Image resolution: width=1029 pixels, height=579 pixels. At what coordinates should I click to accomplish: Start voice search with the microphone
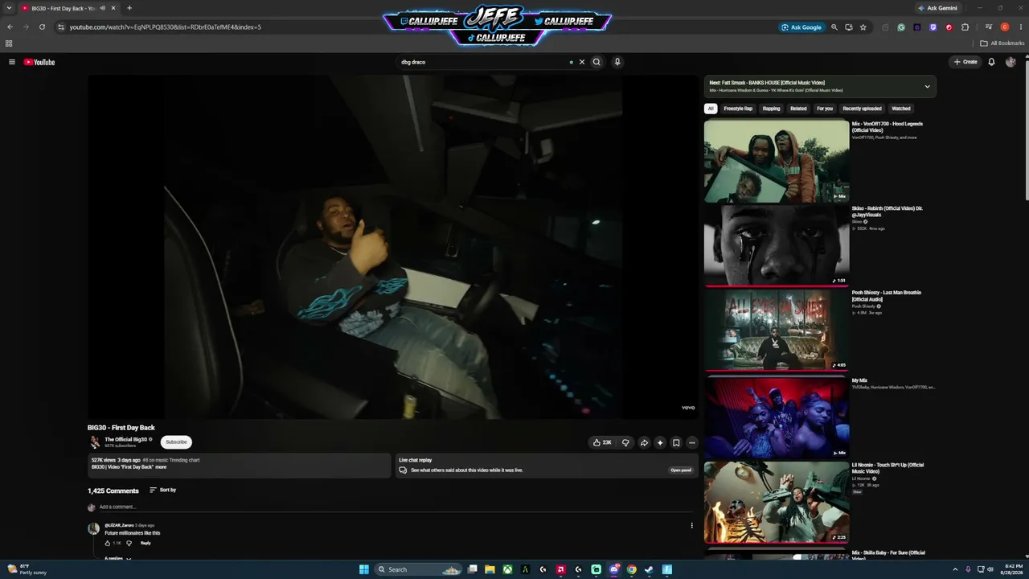[x=617, y=62]
